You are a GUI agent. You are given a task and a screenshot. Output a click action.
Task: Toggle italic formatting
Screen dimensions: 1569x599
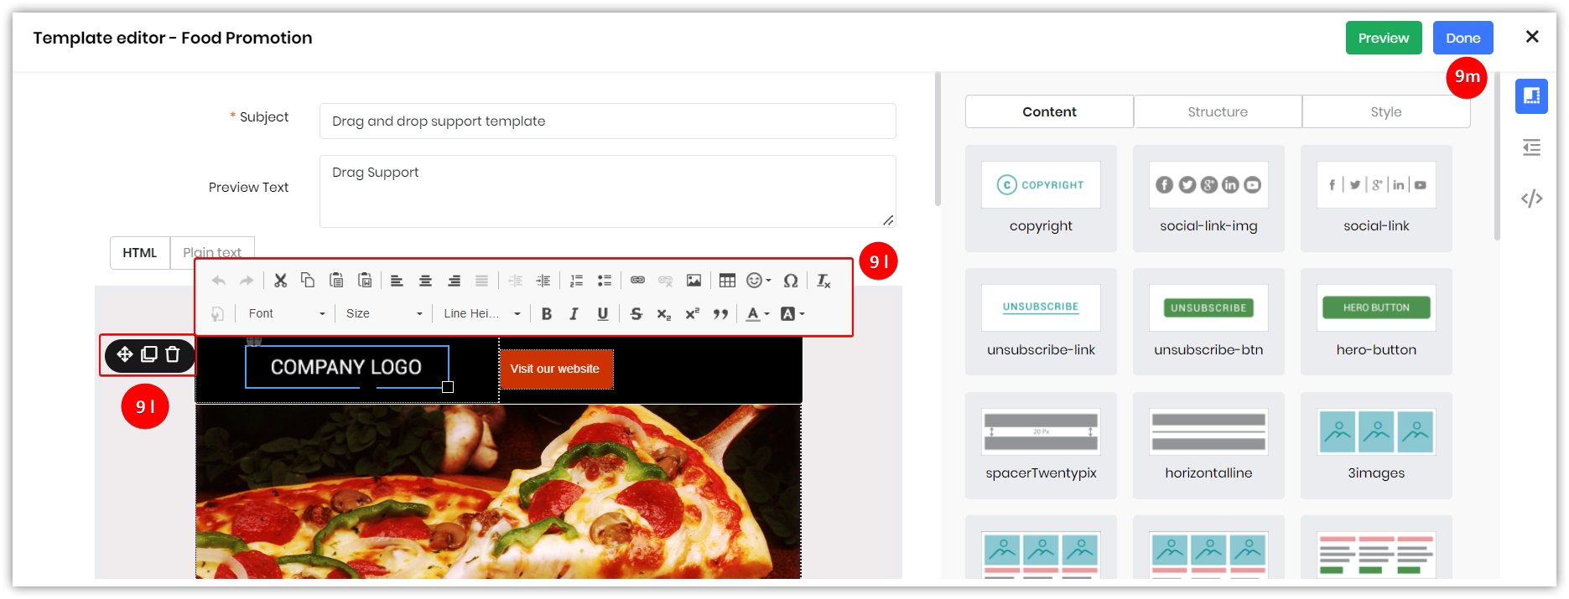click(x=574, y=313)
